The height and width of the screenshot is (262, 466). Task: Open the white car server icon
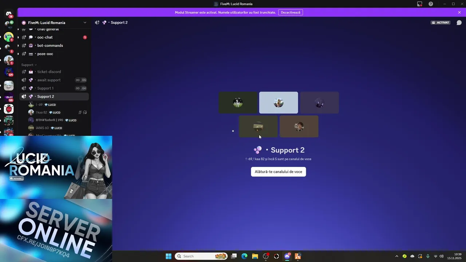click(x=9, y=86)
